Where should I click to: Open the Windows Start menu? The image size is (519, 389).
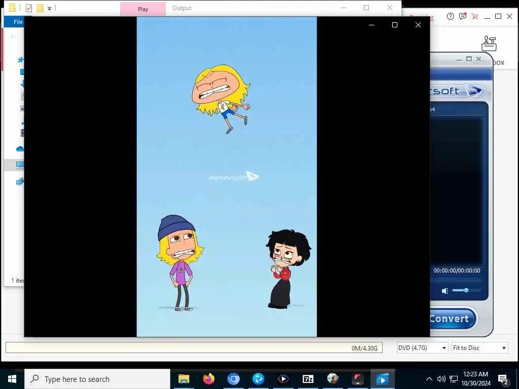(12, 379)
